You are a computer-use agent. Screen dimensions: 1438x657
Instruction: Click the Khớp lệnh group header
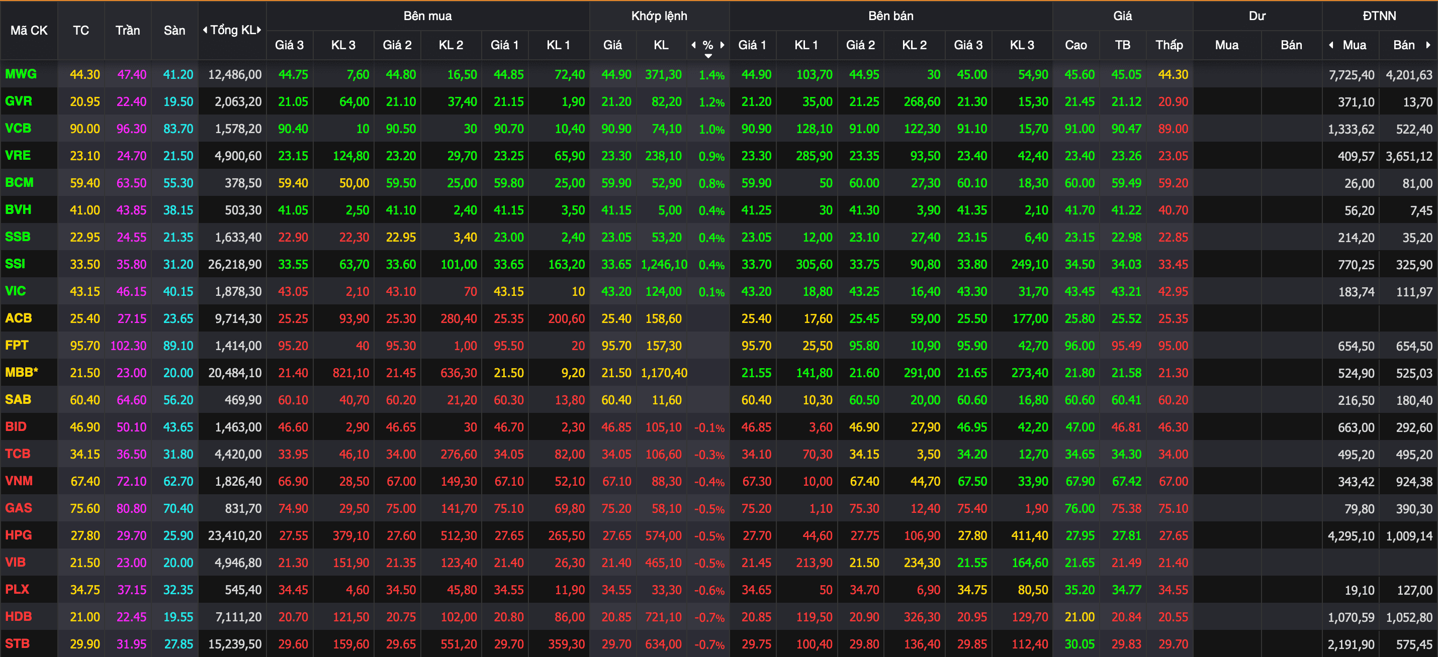[659, 16]
